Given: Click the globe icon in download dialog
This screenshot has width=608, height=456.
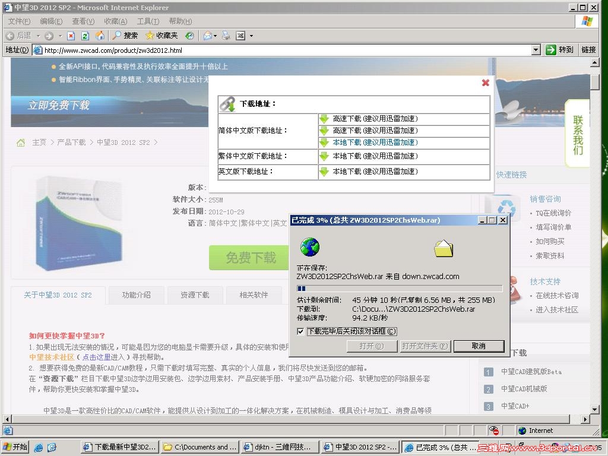Looking at the screenshot, I should 310,248.
